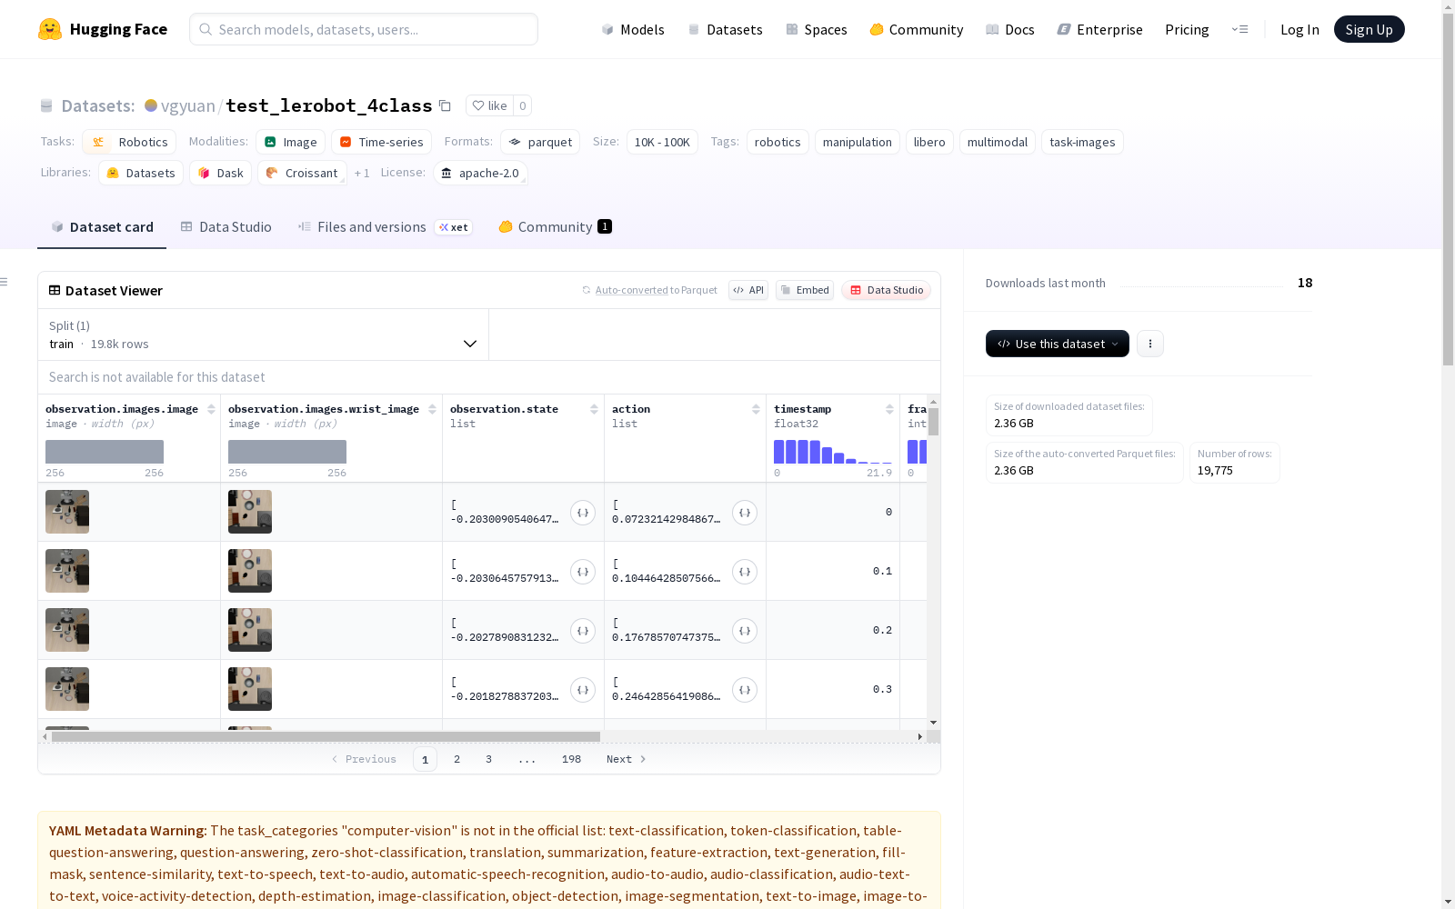
Task: Select the Time-series modality tag
Action: (x=381, y=142)
